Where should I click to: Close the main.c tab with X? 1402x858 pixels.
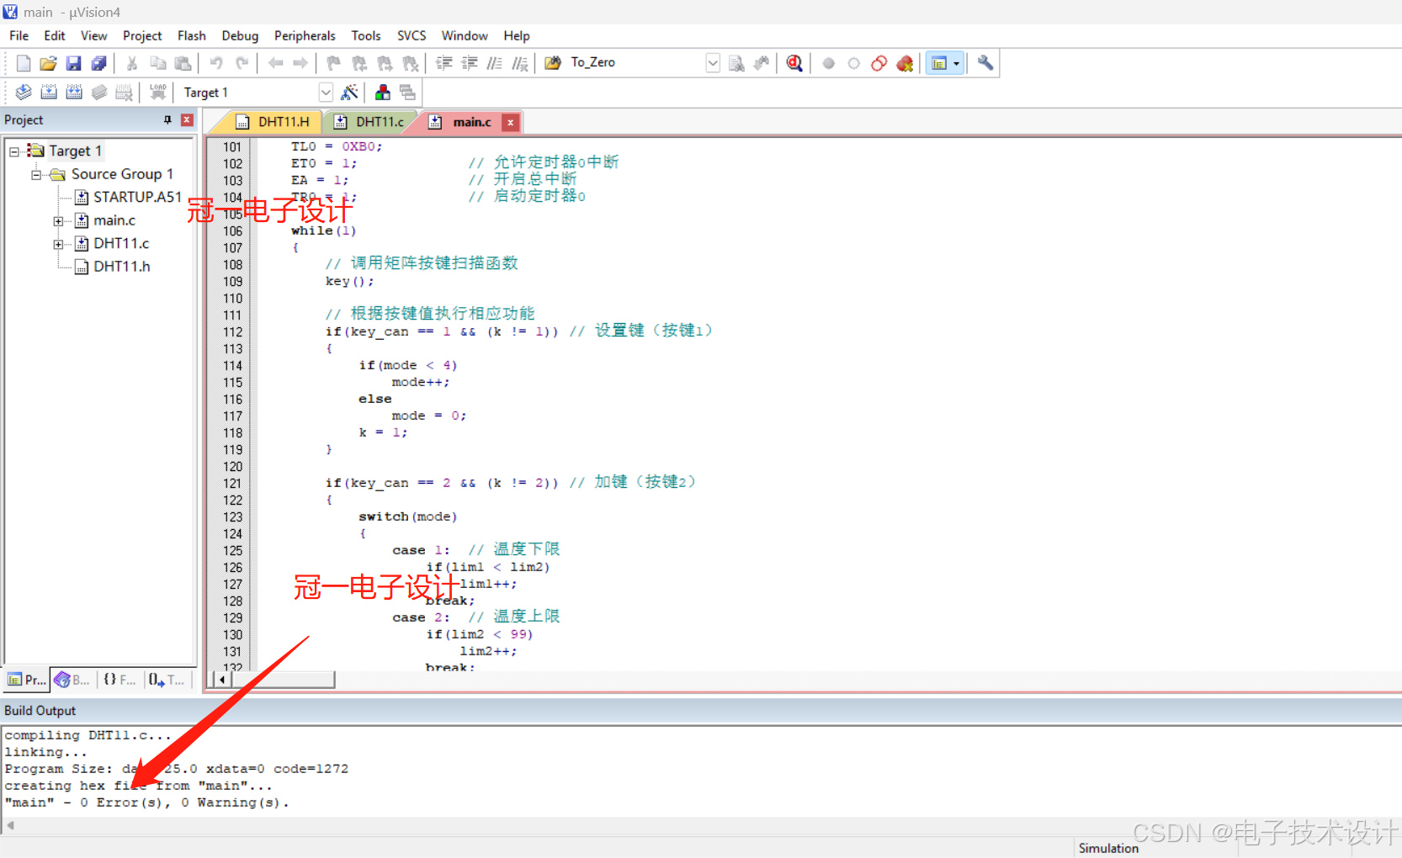click(x=510, y=122)
